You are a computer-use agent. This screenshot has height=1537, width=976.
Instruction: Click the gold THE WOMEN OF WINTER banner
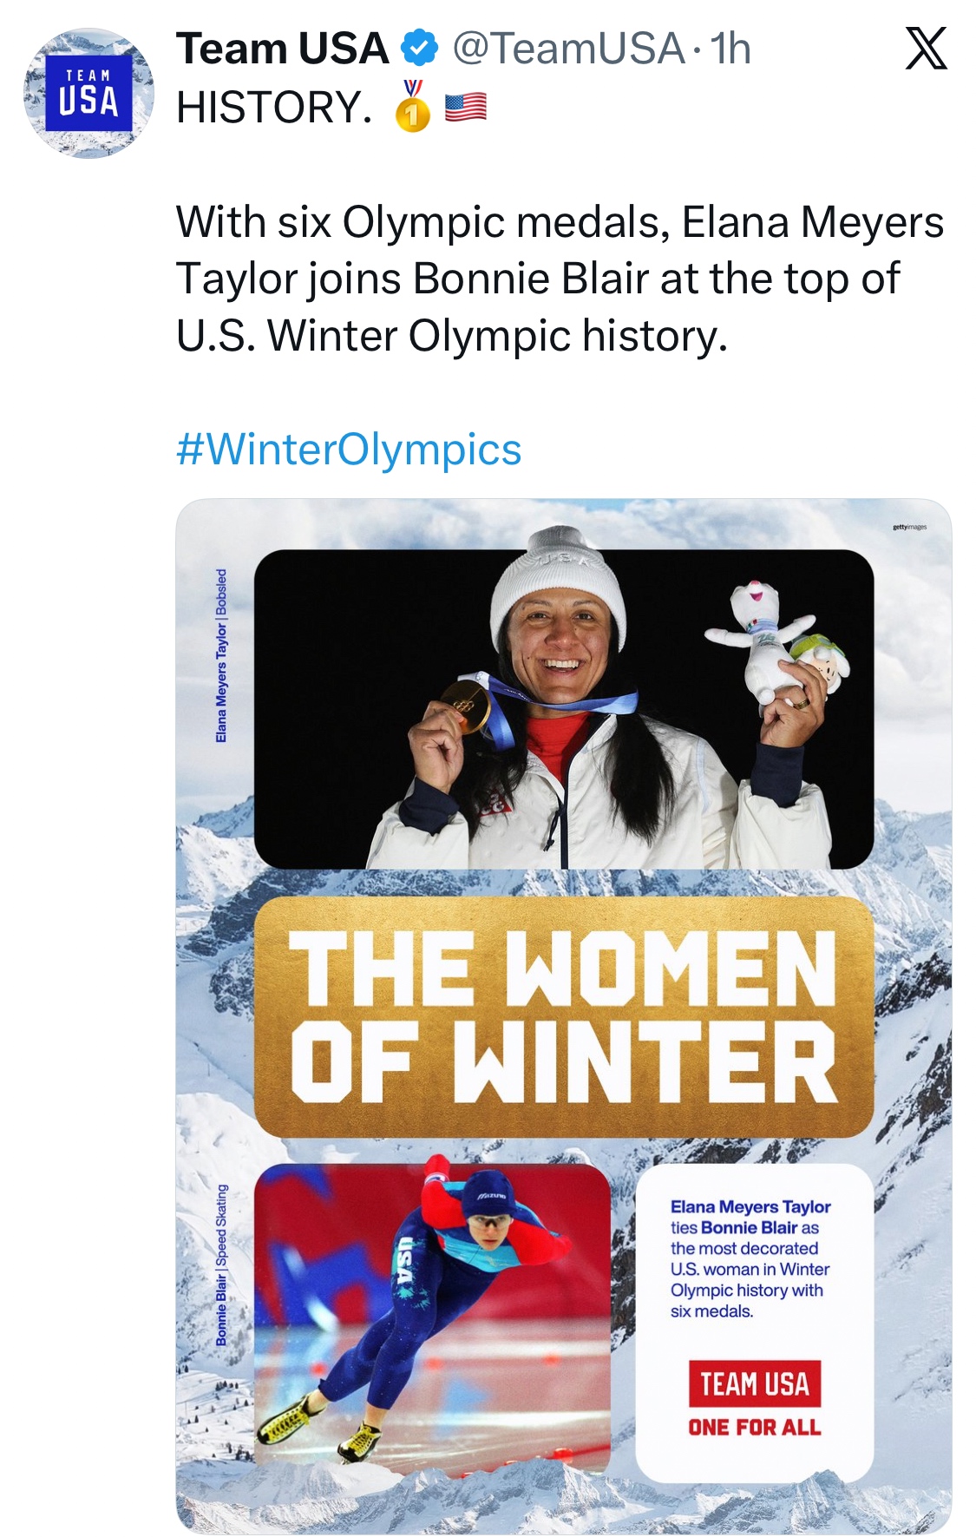point(564,1015)
